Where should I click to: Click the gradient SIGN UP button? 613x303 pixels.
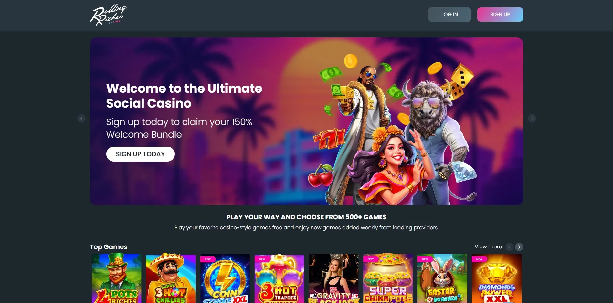coord(500,15)
